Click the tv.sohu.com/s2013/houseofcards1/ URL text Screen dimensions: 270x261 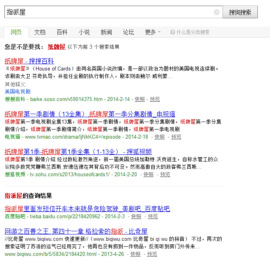[70, 175]
